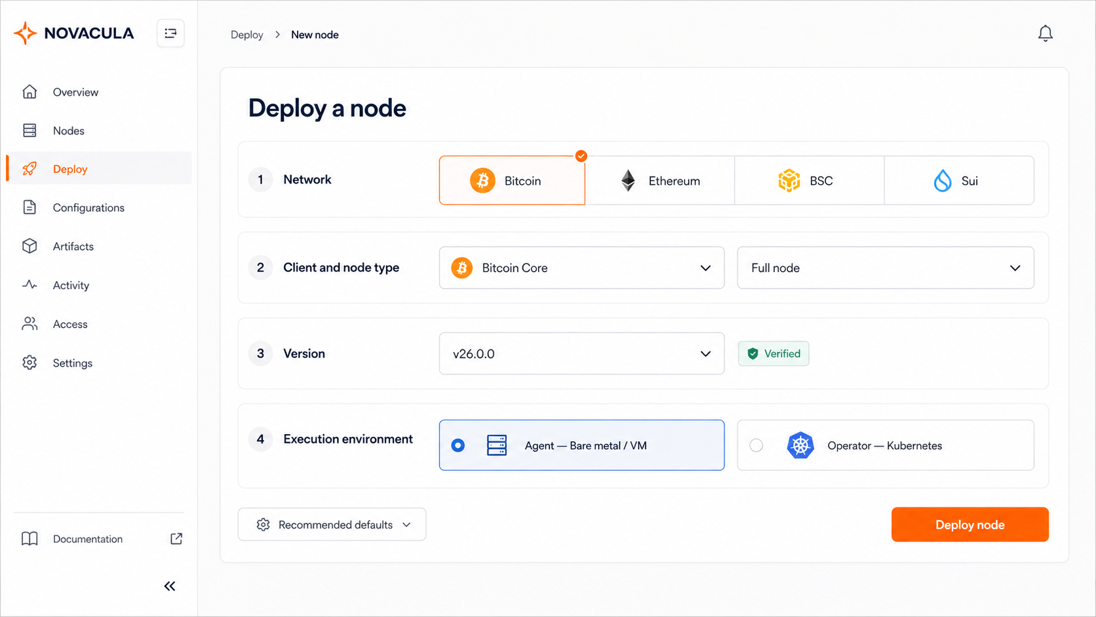Select Agent — Bare metal / VM radio

[x=458, y=446]
